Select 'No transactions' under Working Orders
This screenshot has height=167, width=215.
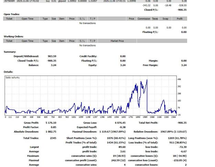(87, 45)
